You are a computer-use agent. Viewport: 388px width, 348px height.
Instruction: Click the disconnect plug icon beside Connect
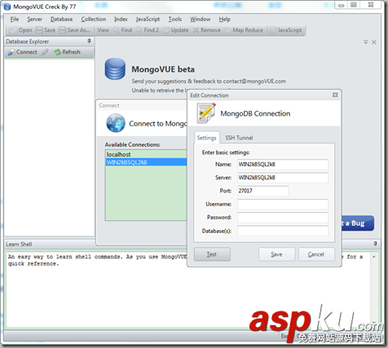pyautogui.click(x=45, y=52)
